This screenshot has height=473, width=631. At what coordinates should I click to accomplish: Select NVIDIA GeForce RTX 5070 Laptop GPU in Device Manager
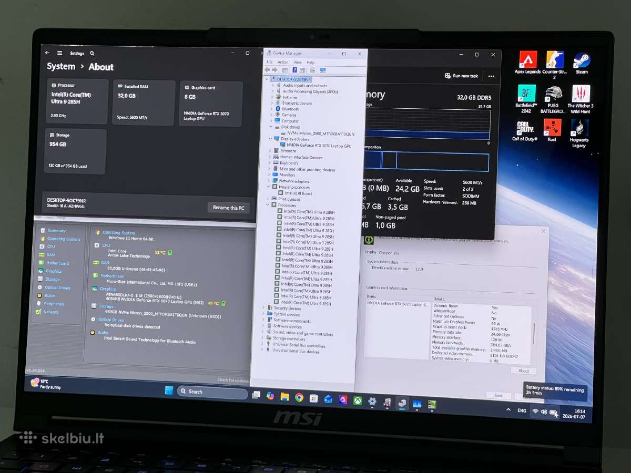(x=315, y=145)
